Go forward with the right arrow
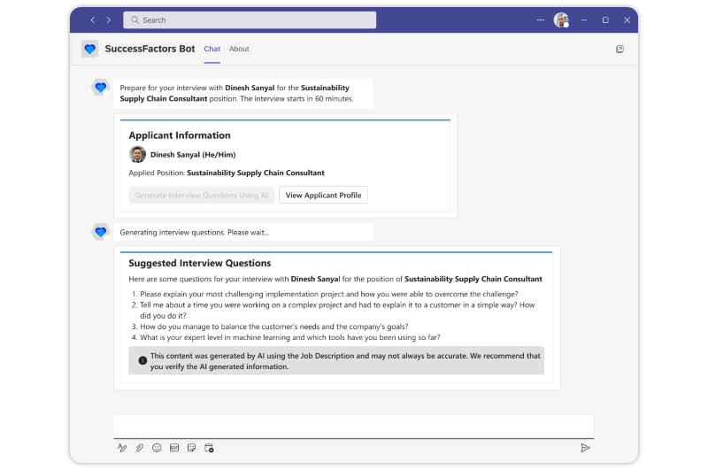Viewport: 708px width, 470px height. pos(108,19)
